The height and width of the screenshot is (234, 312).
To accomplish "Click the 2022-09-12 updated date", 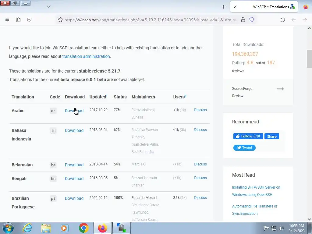I will (x=98, y=198).
